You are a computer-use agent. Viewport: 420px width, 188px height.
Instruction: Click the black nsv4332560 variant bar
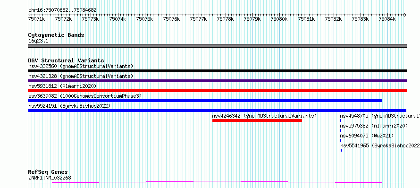point(217,71)
